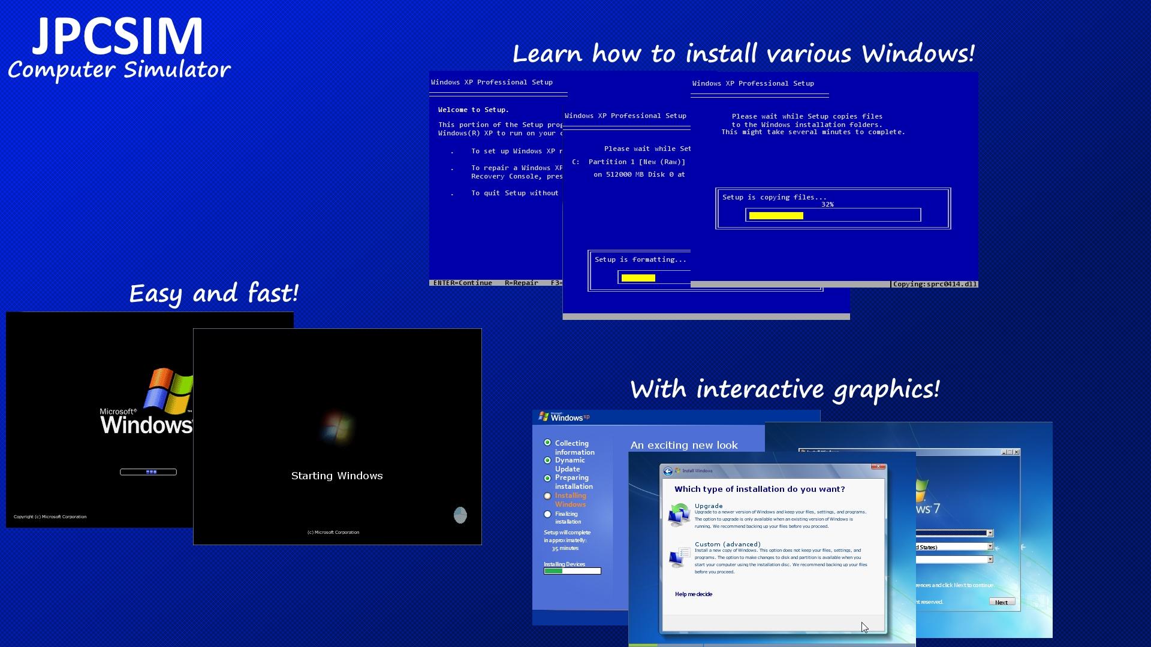The image size is (1151, 647).
Task: Open the keyboard input method dropdown
Action: pos(990,559)
